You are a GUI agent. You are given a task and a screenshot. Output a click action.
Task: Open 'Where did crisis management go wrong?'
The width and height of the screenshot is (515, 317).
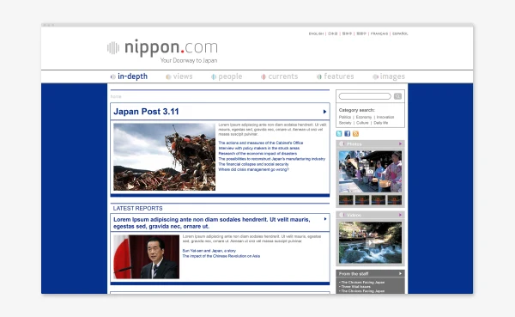253,169
